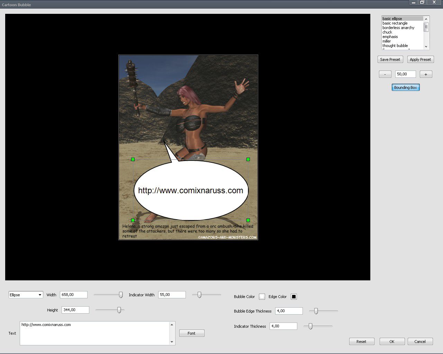The width and height of the screenshot is (443, 354).
Task: Open the Ellipse shape dropdown
Action: tap(26, 295)
